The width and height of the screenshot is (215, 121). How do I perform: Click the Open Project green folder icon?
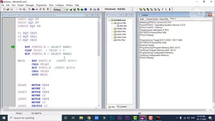coord(71,9)
